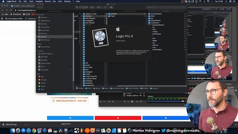Add a scene with OBS scenes plus button

[x=100, y=102]
